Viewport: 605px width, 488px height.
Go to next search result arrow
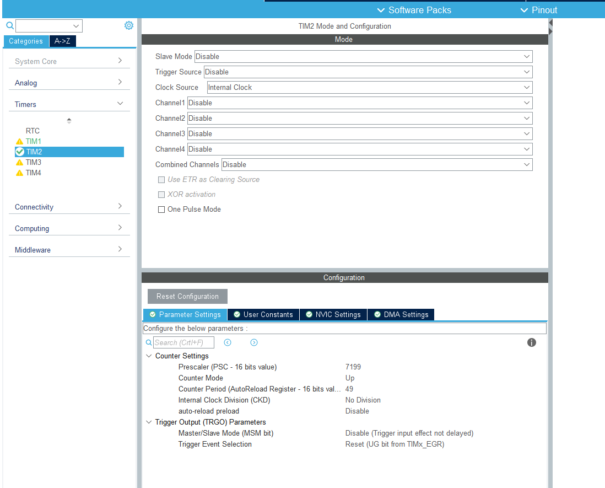(254, 342)
